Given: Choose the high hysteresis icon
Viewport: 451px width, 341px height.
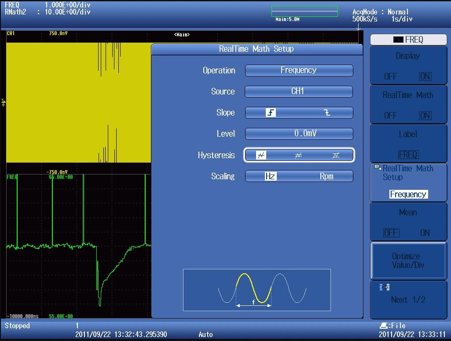Looking at the screenshot, I should click(x=336, y=155).
